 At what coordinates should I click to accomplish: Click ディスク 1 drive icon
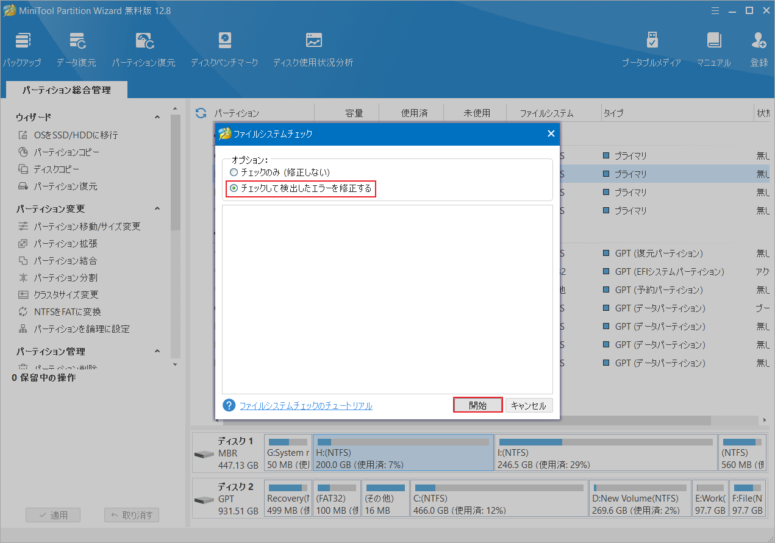tap(204, 455)
